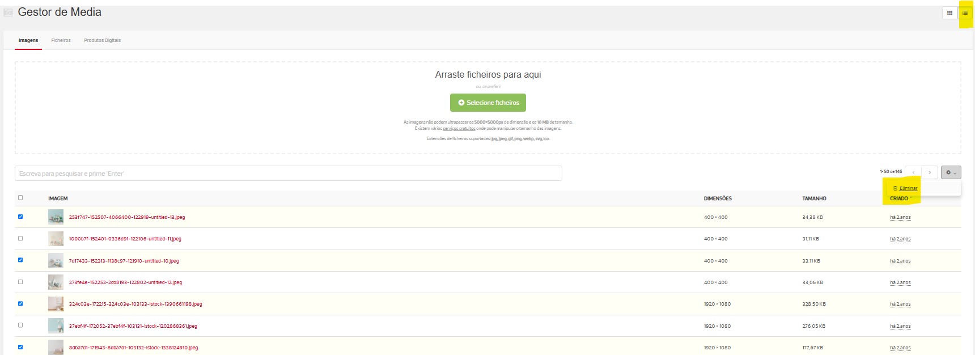The height and width of the screenshot is (355, 975).
Task: Open file link 37ebf4f-172052 istock-1202868361.jpeg
Action: [x=133, y=326]
